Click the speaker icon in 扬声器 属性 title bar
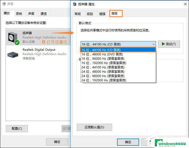The height and width of the screenshot is (148, 189). [x=75, y=4]
